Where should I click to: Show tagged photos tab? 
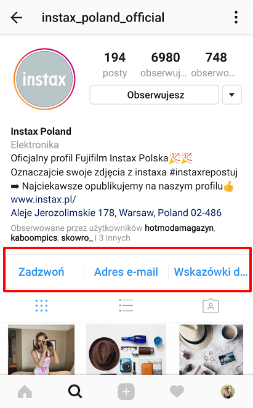pyautogui.click(x=211, y=306)
